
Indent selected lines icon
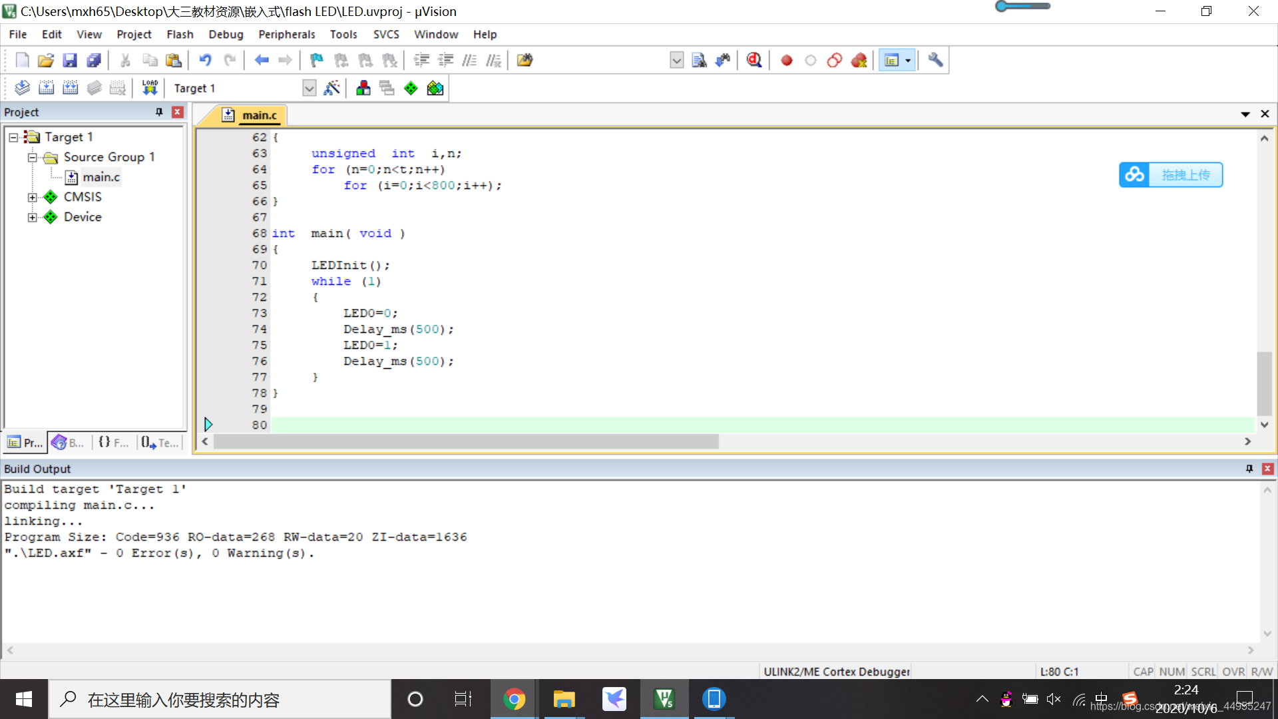point(421,61)
